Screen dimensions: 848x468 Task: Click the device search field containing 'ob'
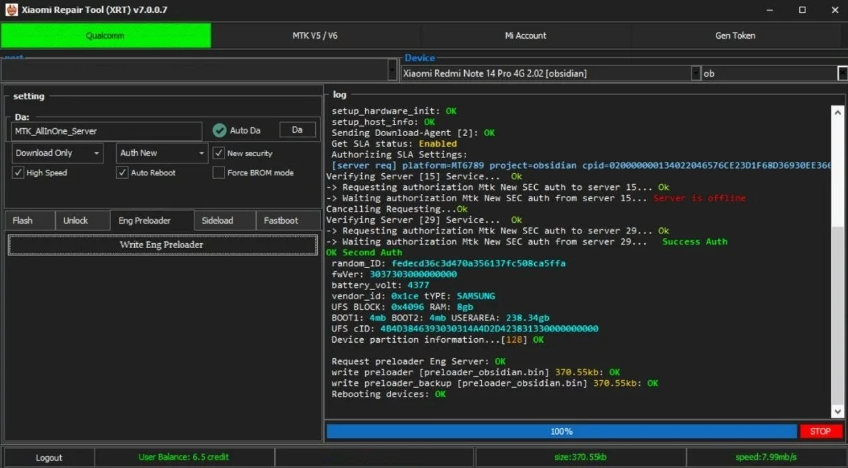(x=769, y=73)
